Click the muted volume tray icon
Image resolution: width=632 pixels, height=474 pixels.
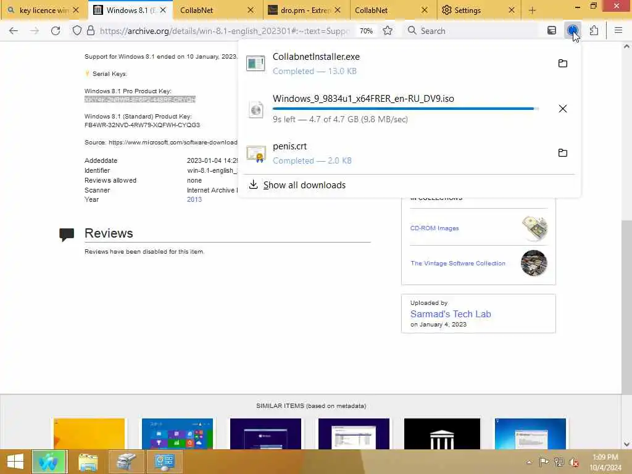coord(574,462)
